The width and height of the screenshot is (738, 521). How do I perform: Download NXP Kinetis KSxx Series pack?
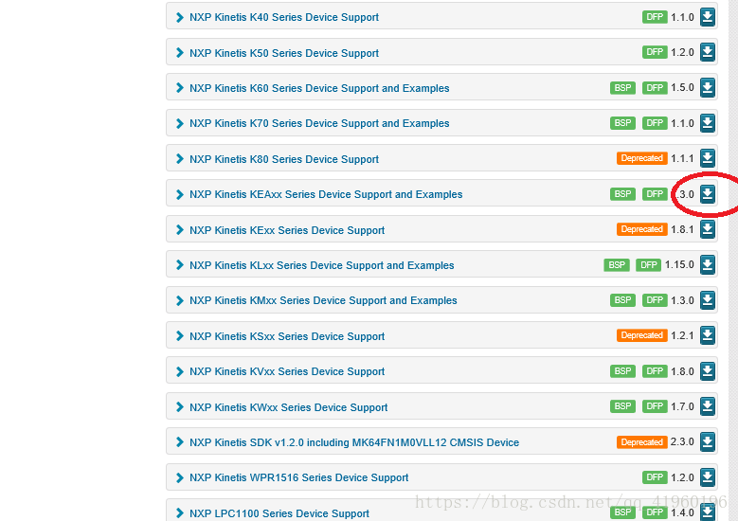point(708,335)
